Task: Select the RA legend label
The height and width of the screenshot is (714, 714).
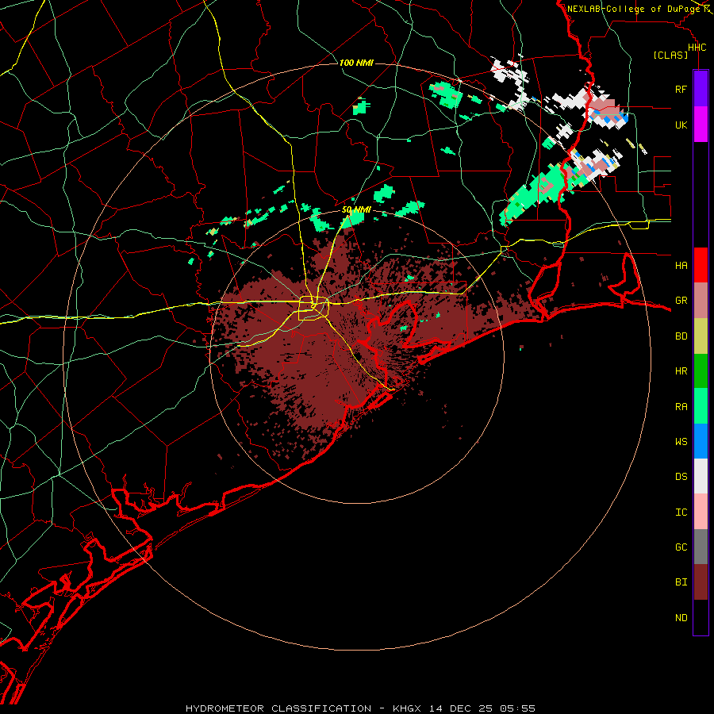Action: [681, 407]
